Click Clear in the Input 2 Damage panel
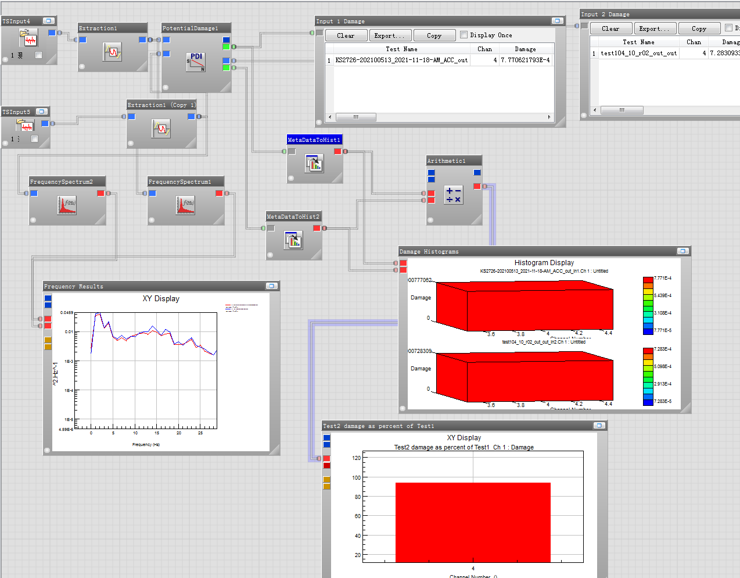 click(x=610, y=28)
